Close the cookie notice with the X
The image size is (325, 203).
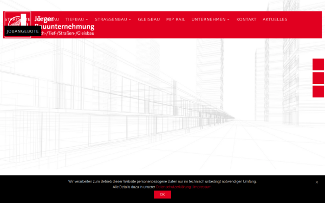(317, 182)
